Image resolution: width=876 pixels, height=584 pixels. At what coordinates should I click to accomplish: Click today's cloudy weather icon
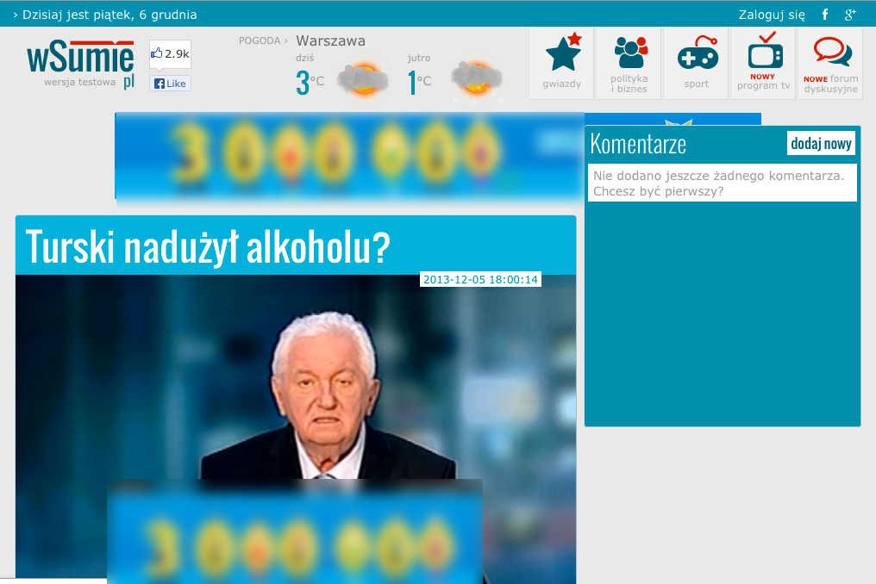[362, 76]
